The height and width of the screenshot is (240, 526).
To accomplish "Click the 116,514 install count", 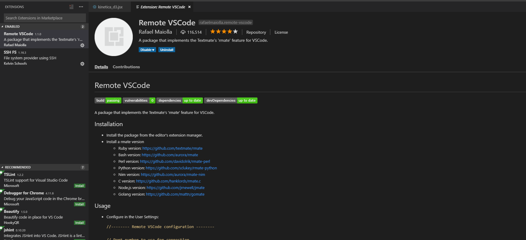I will 195,32.
